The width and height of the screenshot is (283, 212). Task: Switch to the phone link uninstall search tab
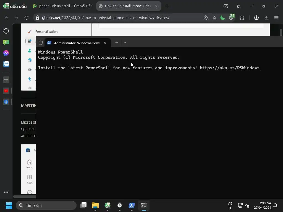tap(62, 6)
